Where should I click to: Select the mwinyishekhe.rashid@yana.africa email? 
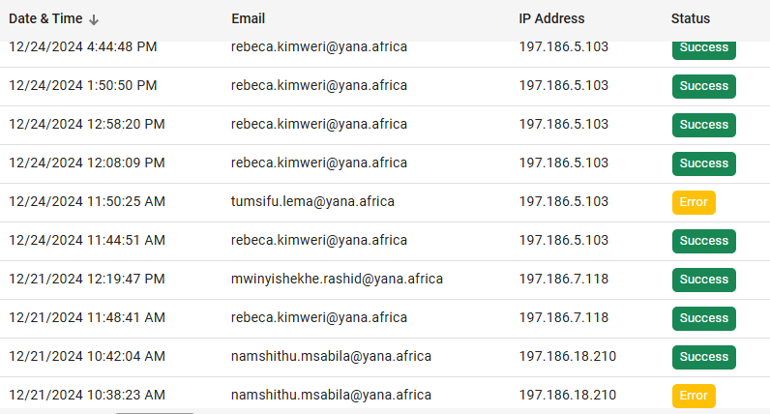[337, 279]
